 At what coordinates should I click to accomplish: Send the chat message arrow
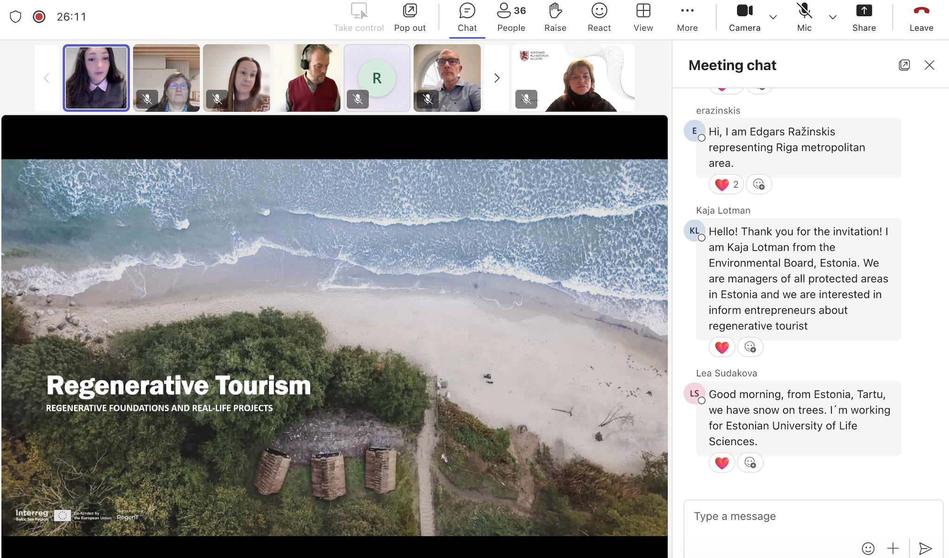[x=925, y=548]
